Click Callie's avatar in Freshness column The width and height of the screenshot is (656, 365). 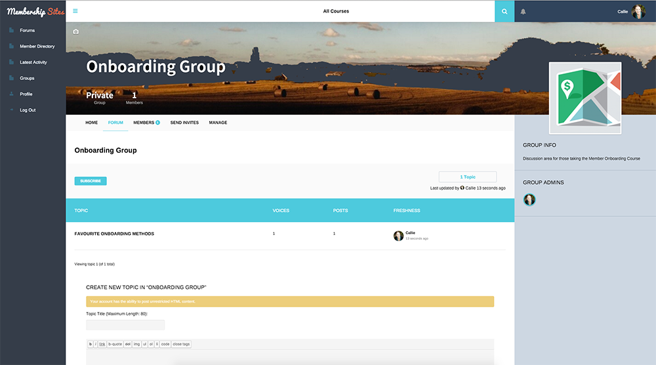coord(398,236)
